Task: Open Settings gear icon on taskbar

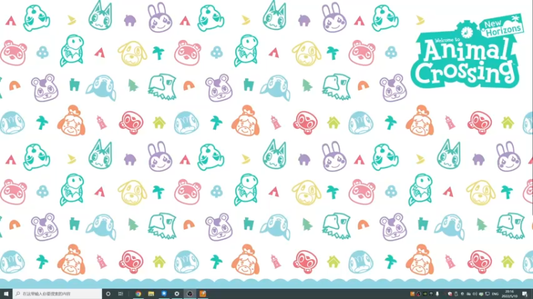Action: tap(177, 294)
